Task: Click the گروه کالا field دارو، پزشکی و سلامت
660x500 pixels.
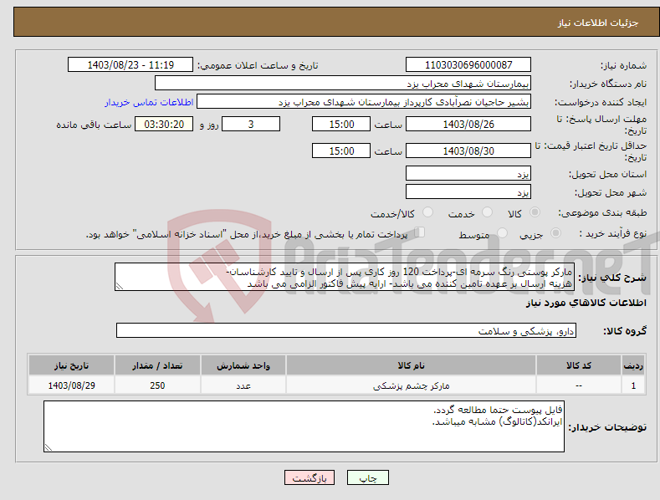Action: tap(346, 331)
